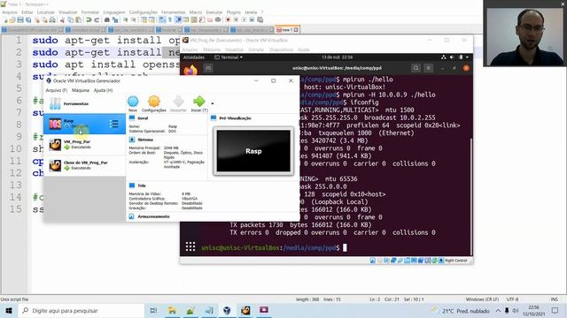Click the Sistema section header
567x318 pixels.
point(145,140)
